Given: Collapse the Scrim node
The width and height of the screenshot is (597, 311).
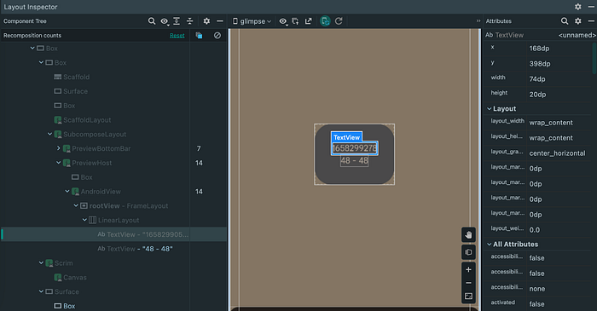Looking at the screenshot, I should [41, 263].
